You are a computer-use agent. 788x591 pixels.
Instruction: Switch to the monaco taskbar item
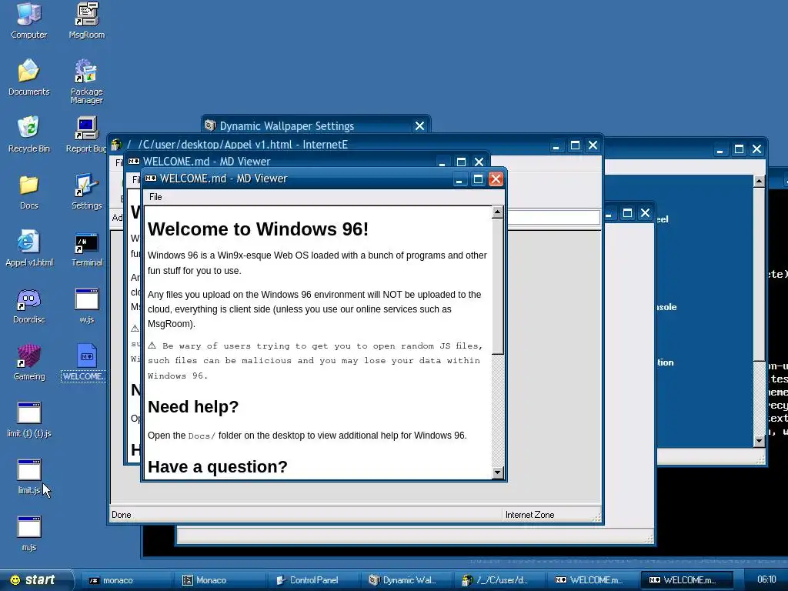tap(125, 580)
